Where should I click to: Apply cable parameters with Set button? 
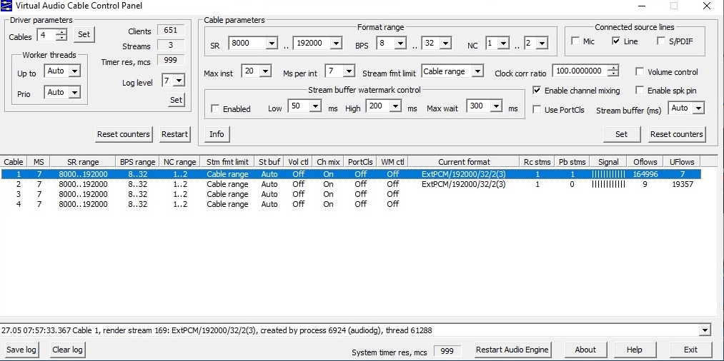[x=622, y=134]
